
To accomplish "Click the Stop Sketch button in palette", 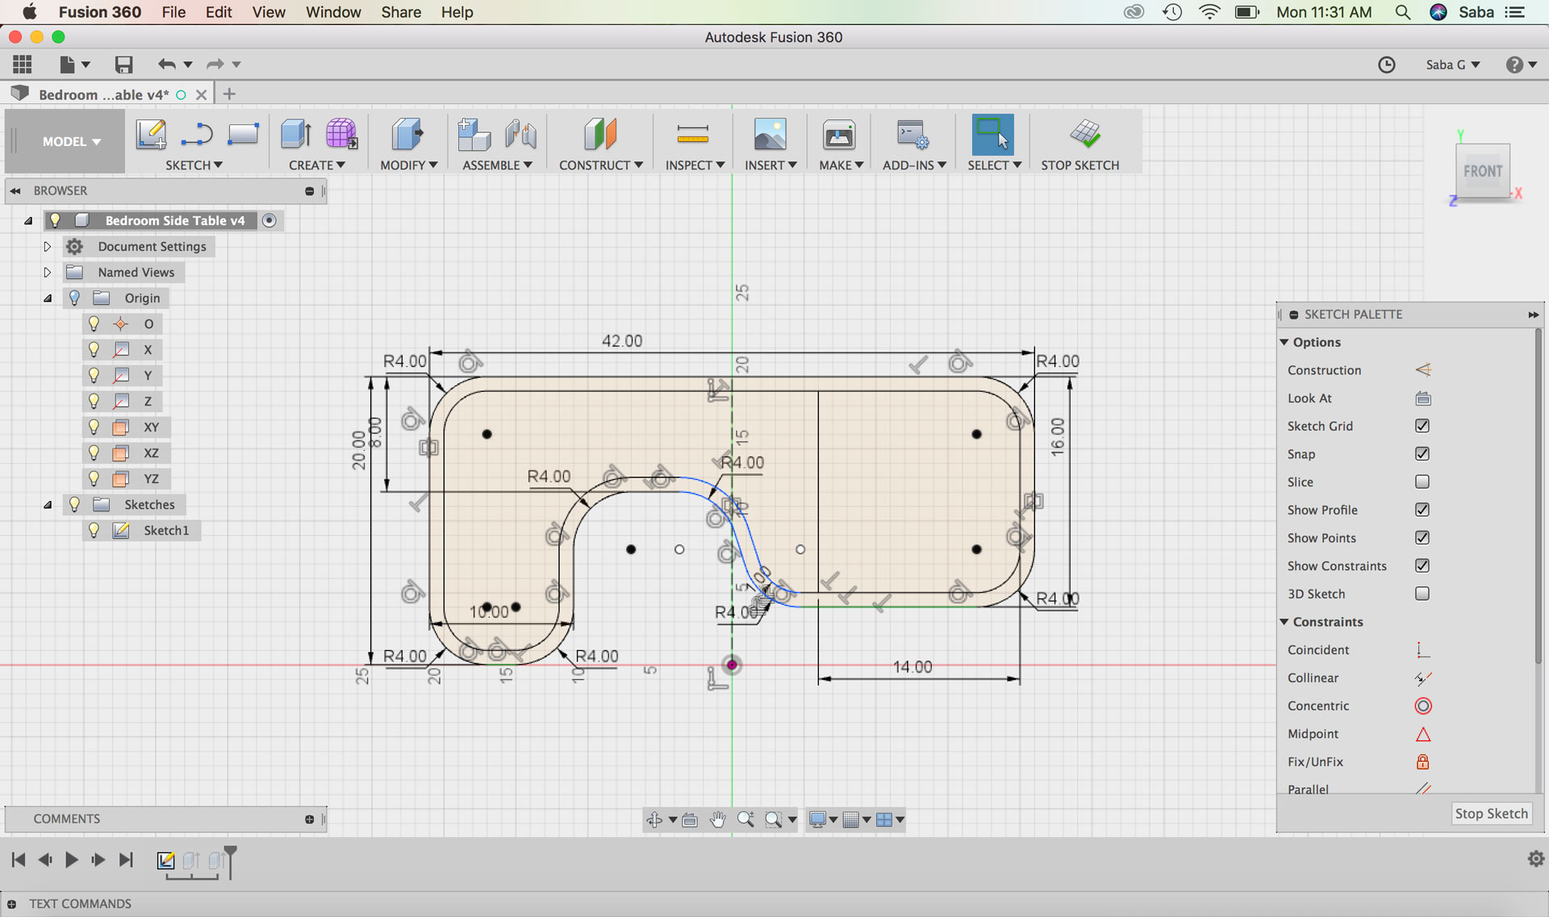I will point(1490,813).
